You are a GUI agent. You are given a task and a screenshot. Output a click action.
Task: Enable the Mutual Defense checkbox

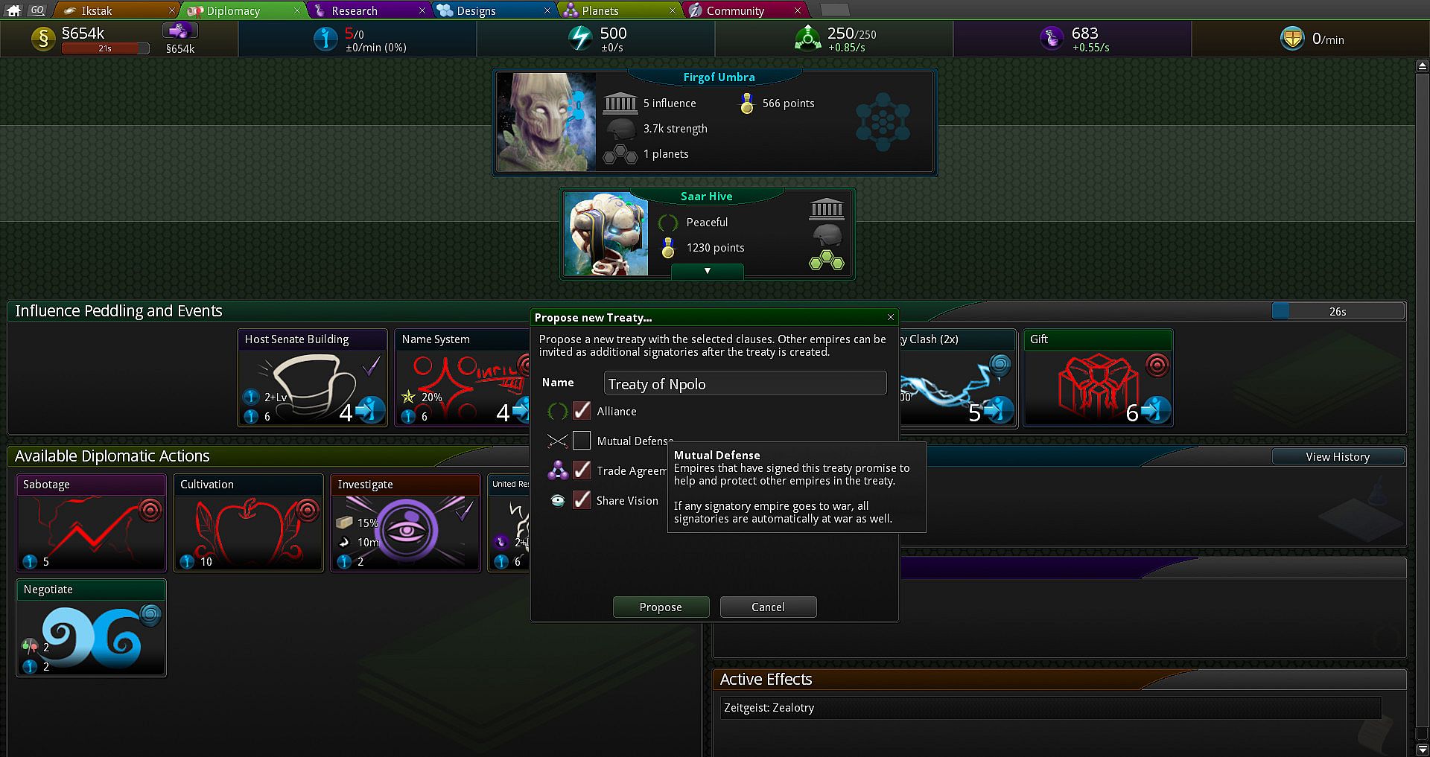click(x=582, y=441)
